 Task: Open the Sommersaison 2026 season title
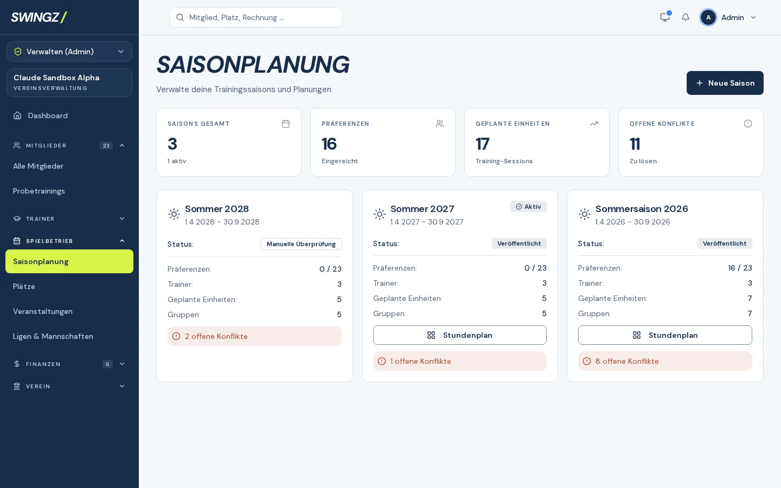point(642,209)
